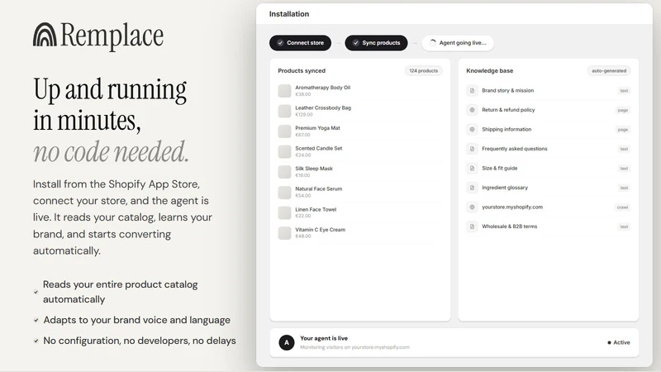
Task: Select Silk Sleep Mask thumbnail
Action: pos(284,172)
